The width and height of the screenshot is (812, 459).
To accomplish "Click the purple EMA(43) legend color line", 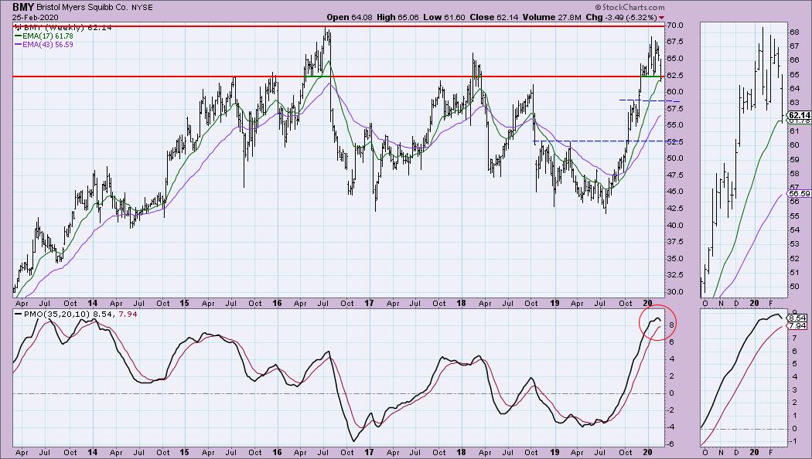I will pos(18,45).
